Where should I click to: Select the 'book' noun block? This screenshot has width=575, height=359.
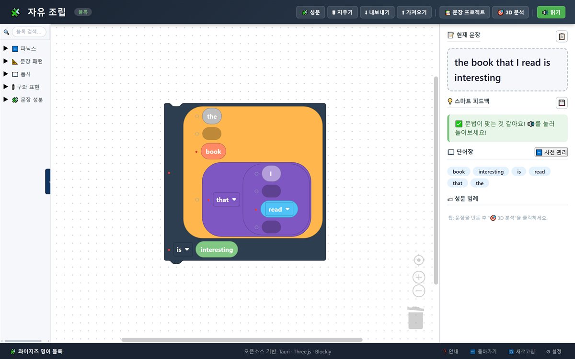click(x=213, y=151)
